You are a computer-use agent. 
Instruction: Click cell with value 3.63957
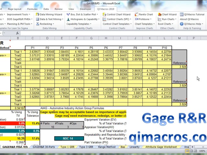[x=33, y=52]
